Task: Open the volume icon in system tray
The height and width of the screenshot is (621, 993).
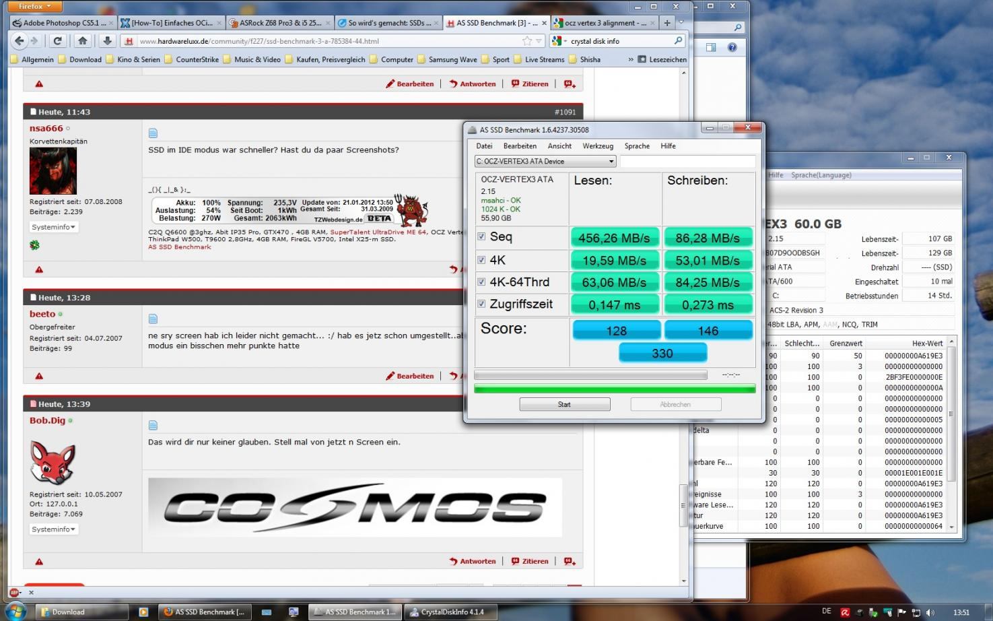Action: (x=930, y=612)
